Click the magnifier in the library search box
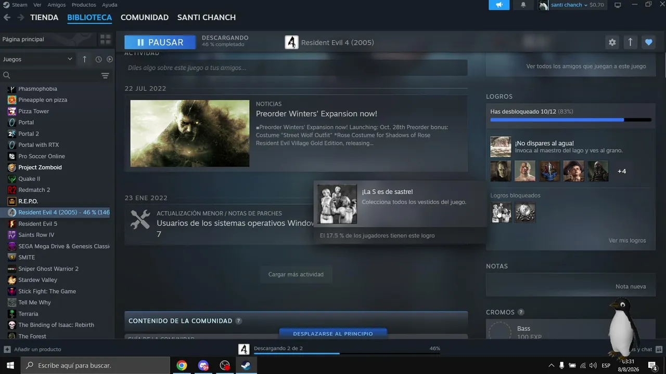The image size is (666, 374). click(x=7, y=75)
